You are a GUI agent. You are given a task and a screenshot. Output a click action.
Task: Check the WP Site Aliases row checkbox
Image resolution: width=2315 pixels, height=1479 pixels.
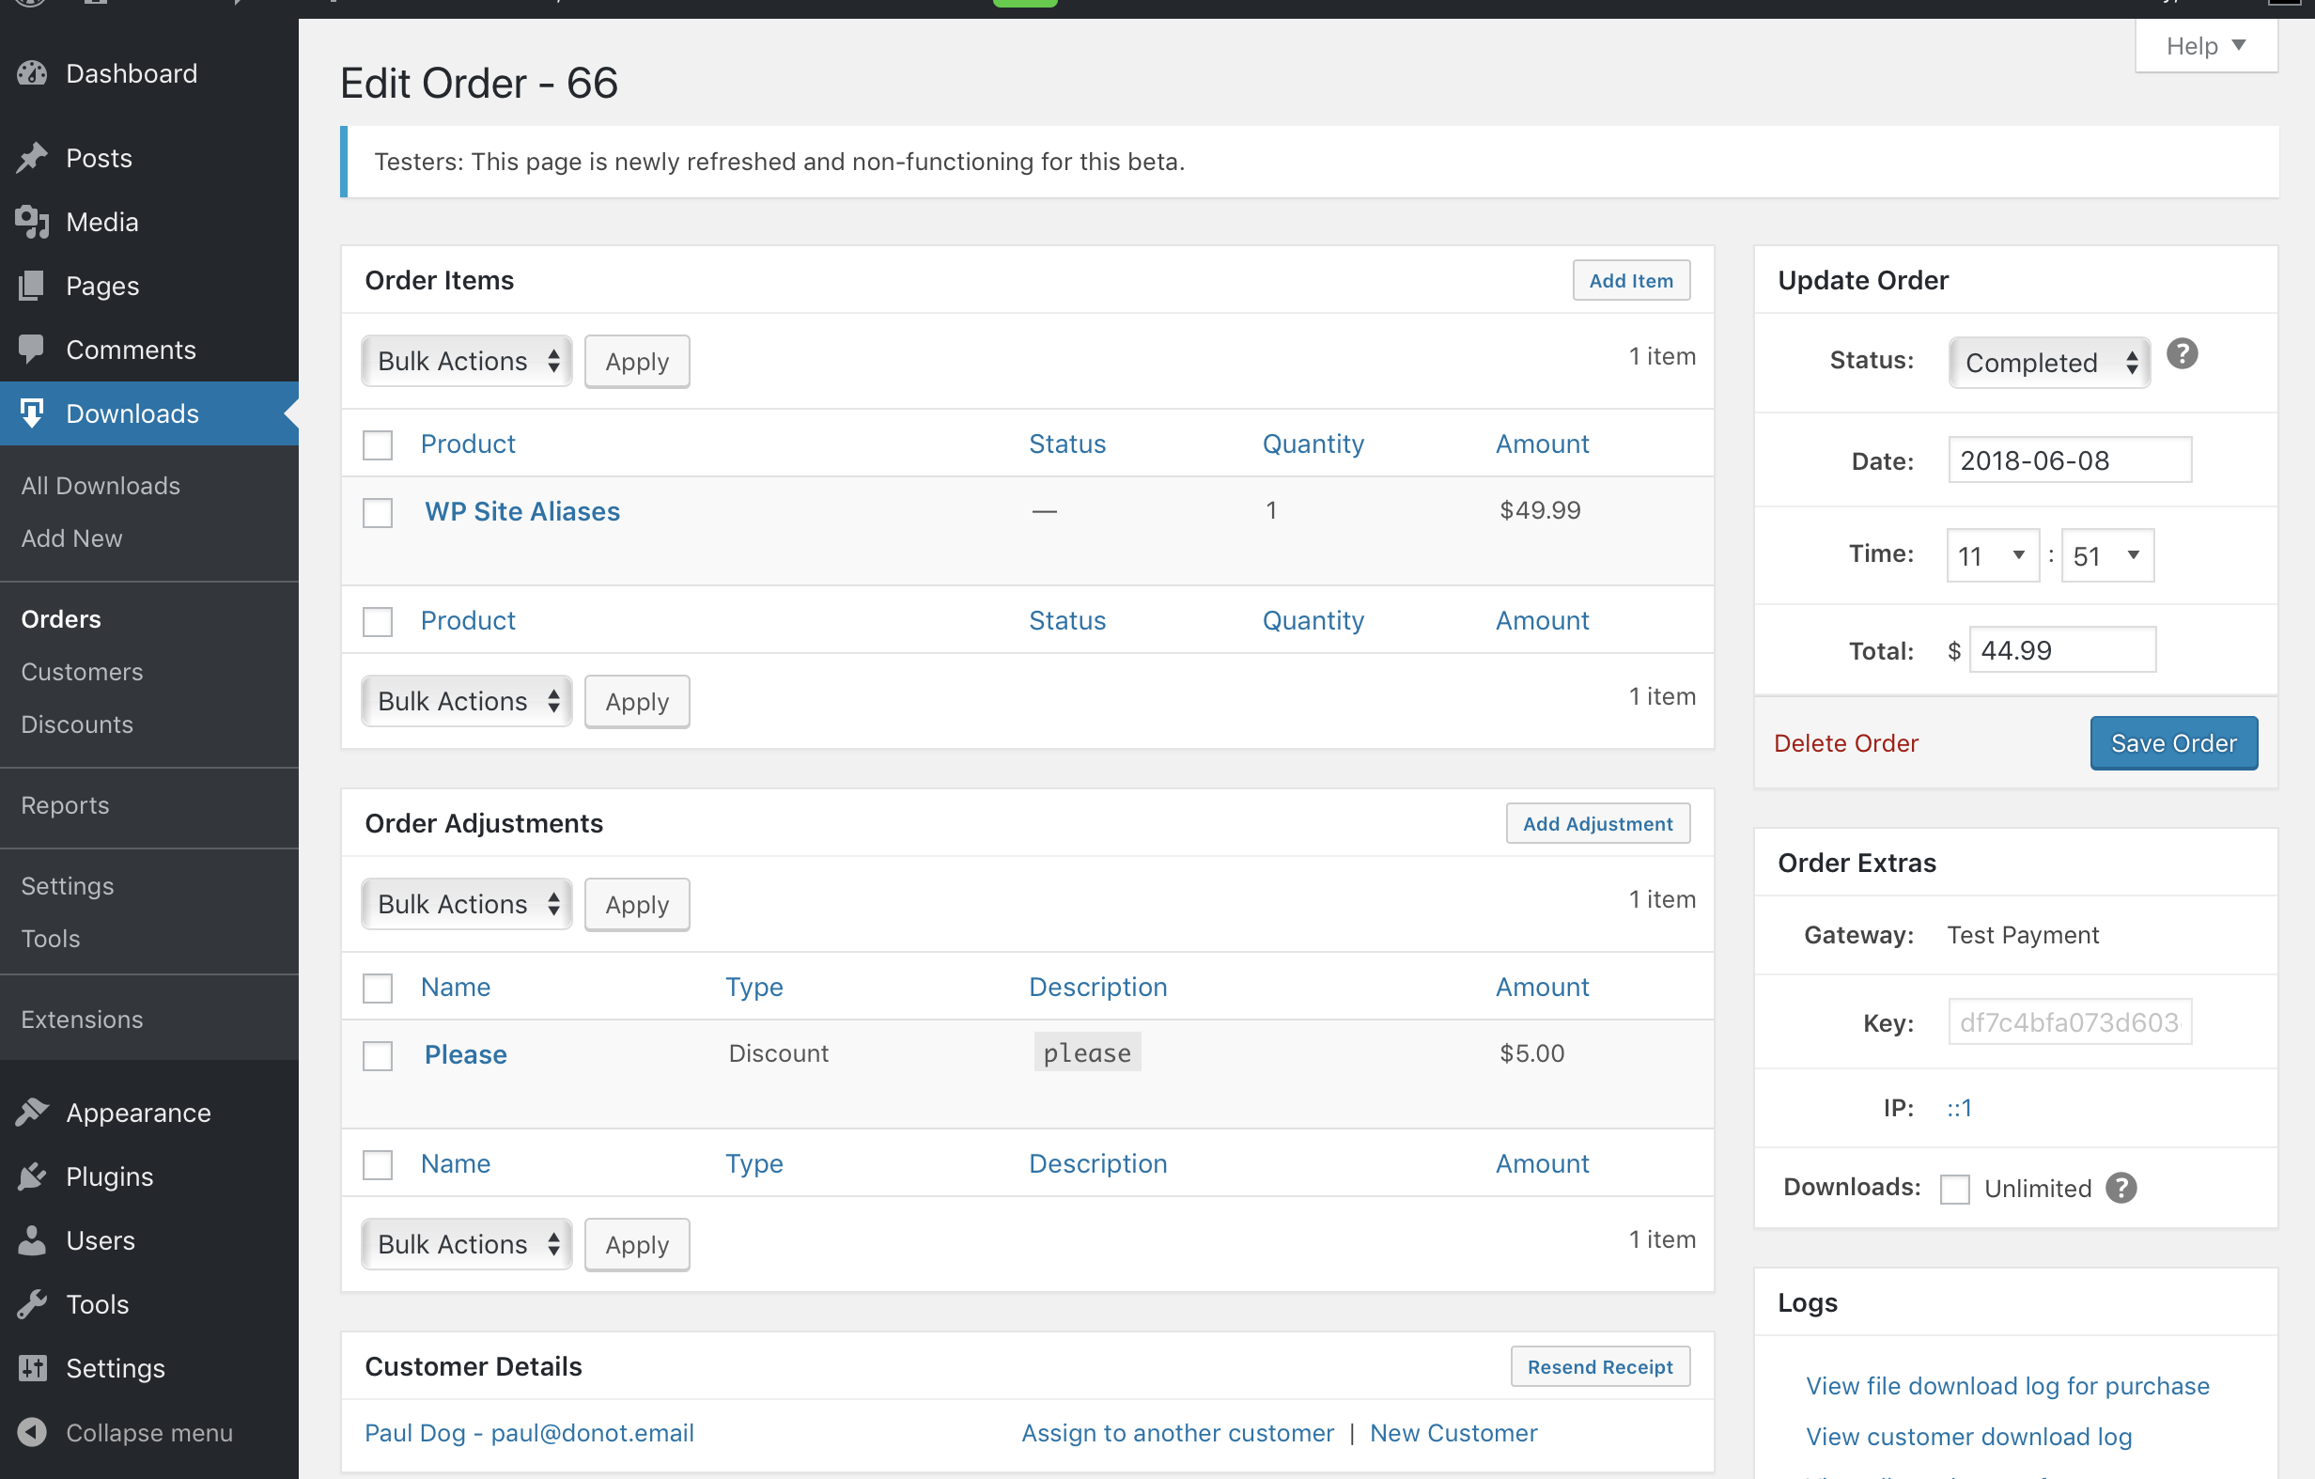378,512
